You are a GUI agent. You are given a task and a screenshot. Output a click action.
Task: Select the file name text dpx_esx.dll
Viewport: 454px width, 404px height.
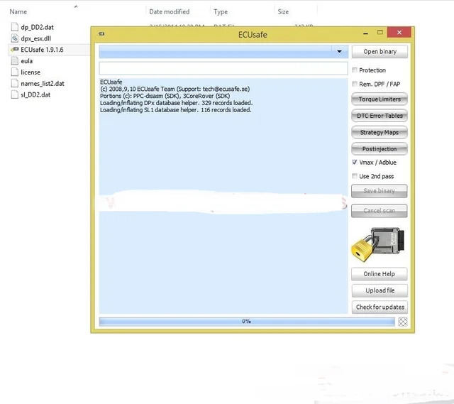[x=36, y=38]
